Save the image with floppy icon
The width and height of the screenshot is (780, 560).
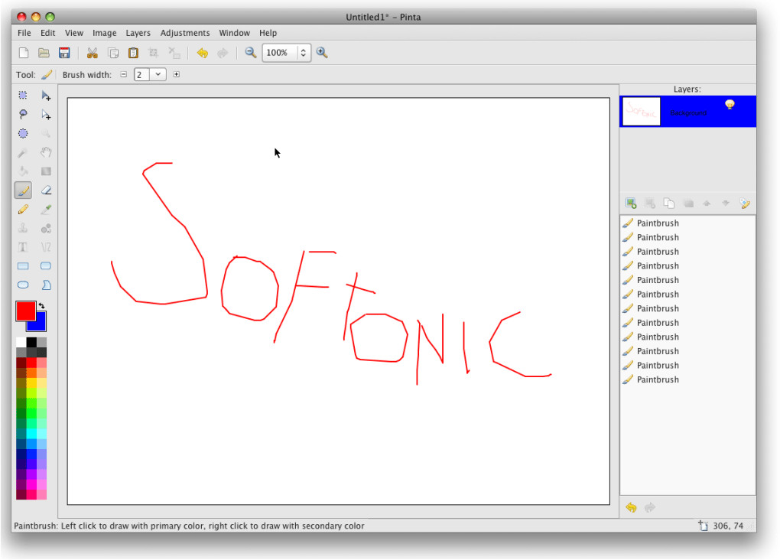(64, 53)
